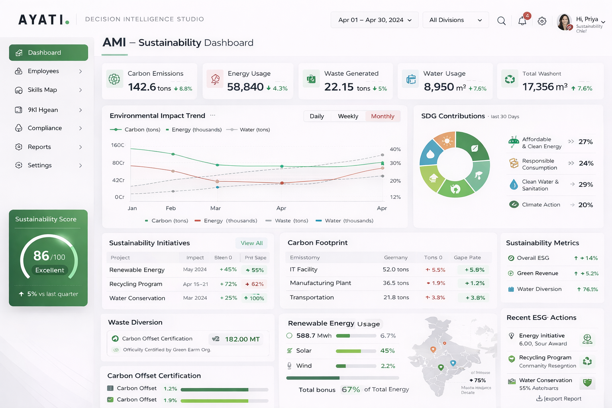Open the All Divisions dropdown
612x408 pixels.
[x=455, y=20]
